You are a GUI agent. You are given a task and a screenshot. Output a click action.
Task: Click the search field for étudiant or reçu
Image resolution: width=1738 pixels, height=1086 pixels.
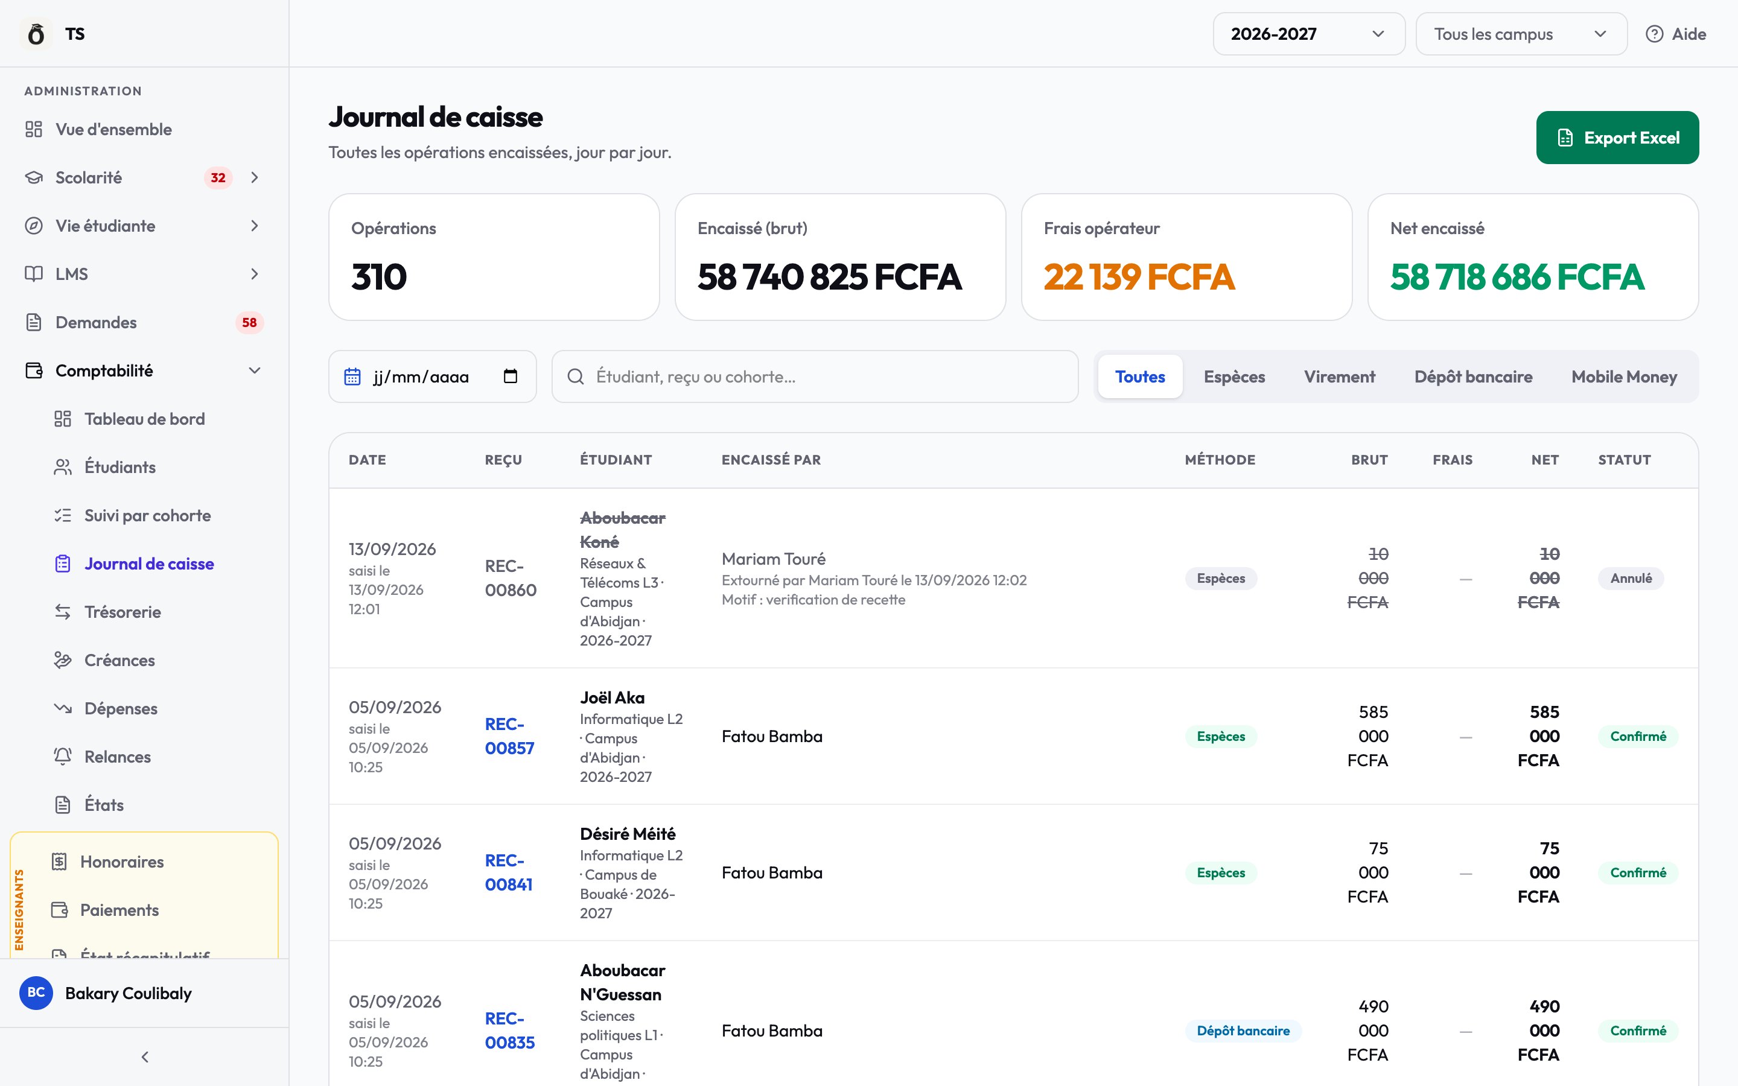click(x=815, y=376)
